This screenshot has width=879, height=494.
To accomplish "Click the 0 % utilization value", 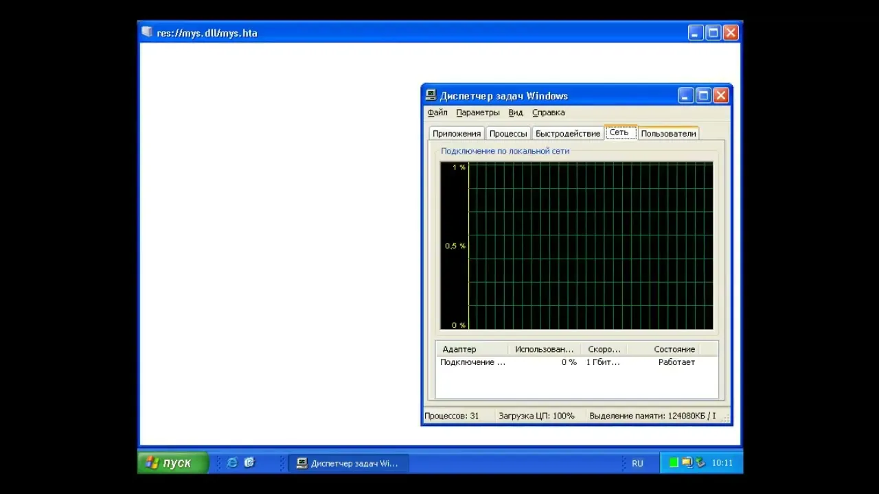I will tap(569, 362).
